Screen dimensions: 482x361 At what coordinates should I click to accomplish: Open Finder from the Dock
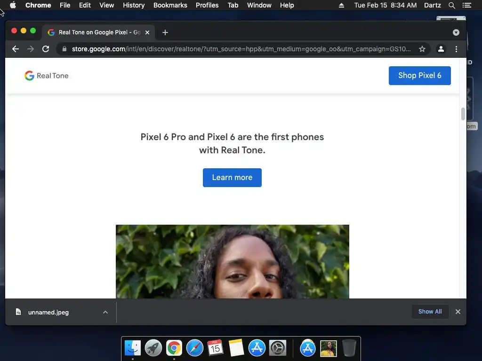[x=133, y=348]
